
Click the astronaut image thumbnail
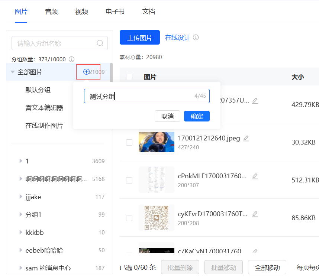click(x=157, y=142)
